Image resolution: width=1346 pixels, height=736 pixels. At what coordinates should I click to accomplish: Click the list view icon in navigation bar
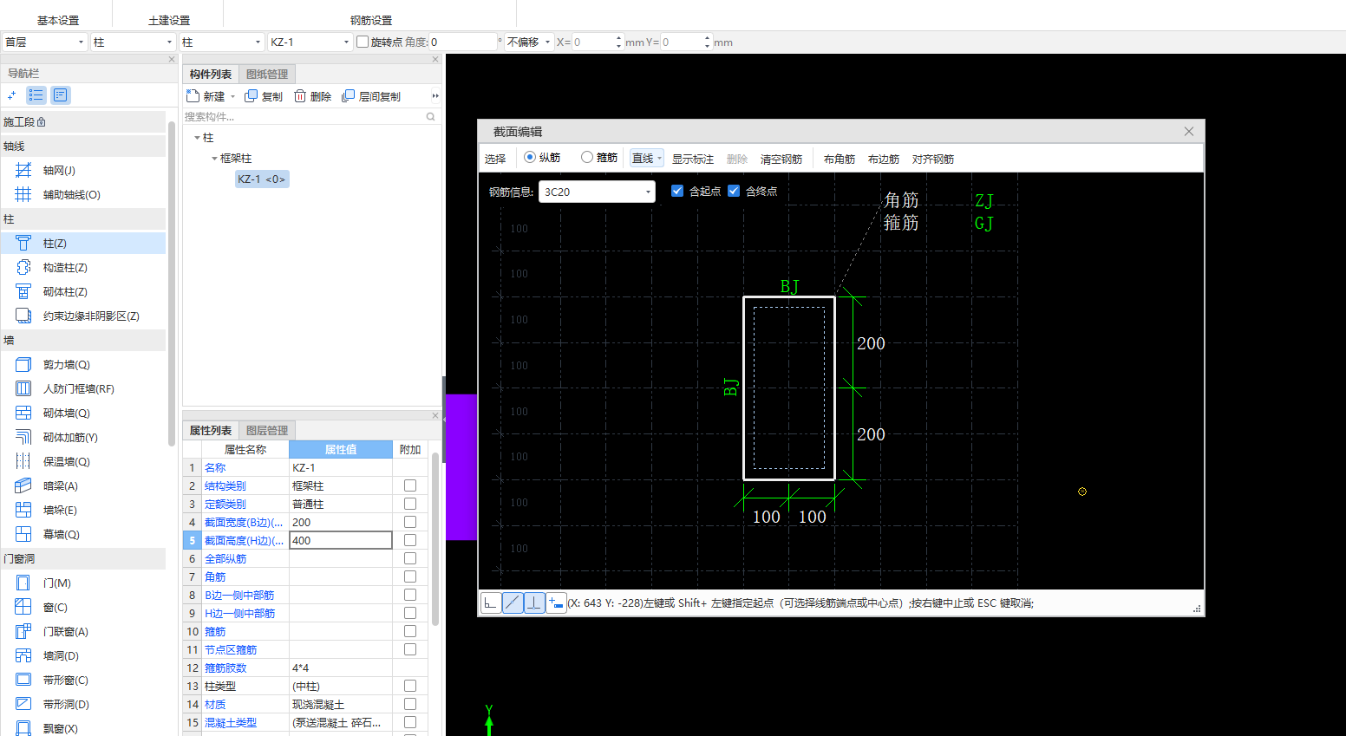36,95
